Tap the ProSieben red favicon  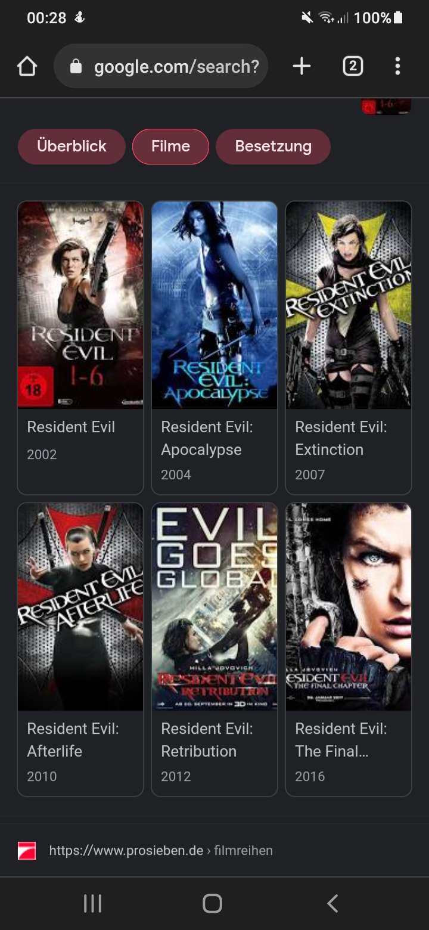[27, 851]
